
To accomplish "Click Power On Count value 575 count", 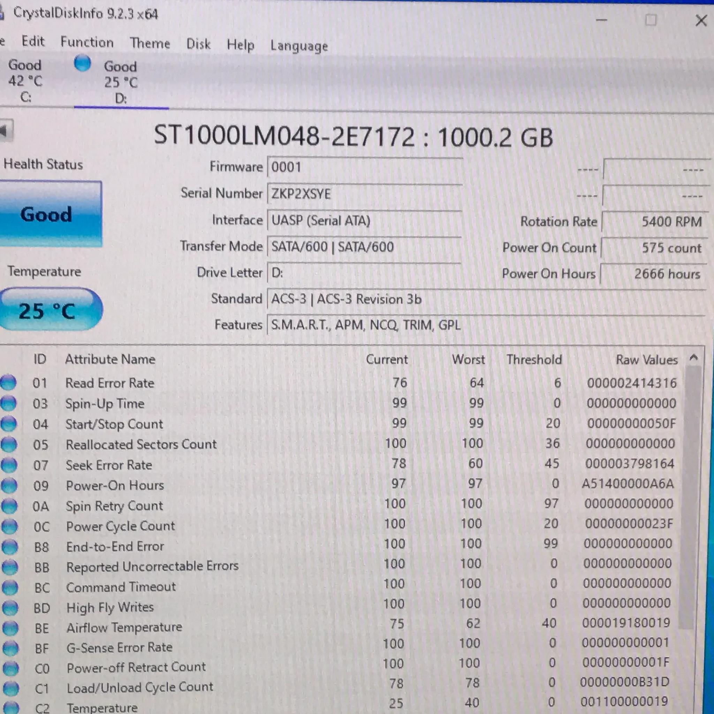I will [x=653, y=248].
